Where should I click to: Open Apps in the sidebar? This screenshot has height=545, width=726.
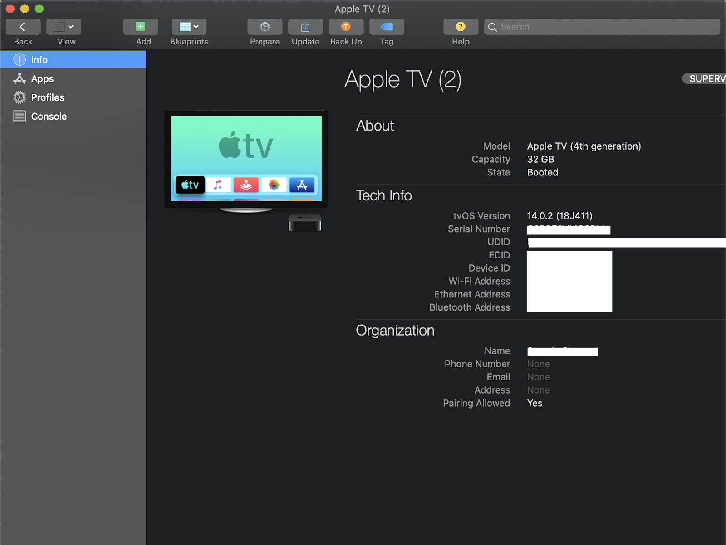click(73, 78)
